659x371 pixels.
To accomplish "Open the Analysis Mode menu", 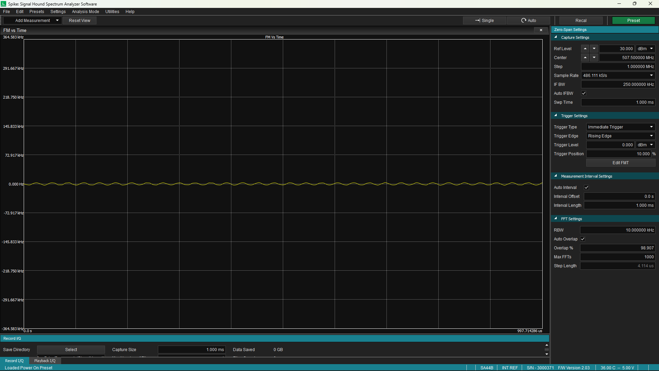I will pyautogui.click(x=85, y=12).
